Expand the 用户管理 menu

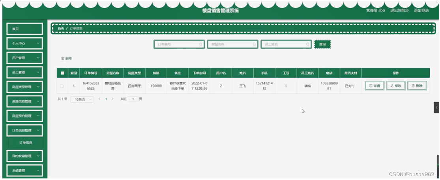click(25, 58)
